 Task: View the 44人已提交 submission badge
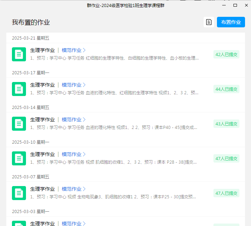coord(226,89)
